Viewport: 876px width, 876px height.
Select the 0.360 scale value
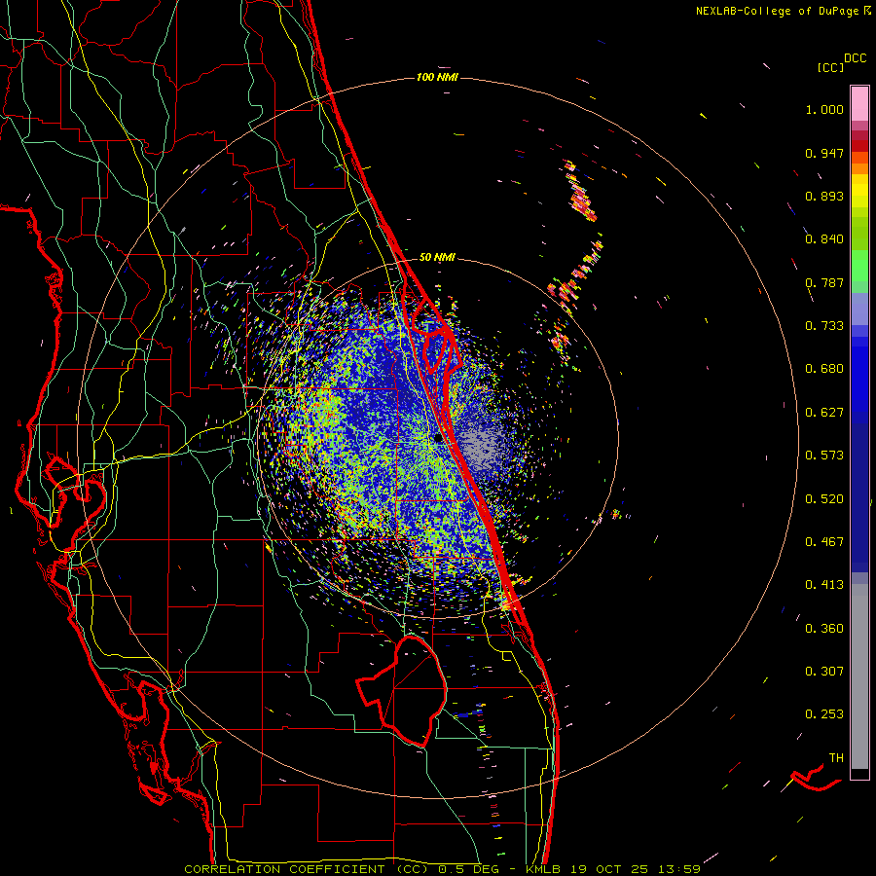(824, 629)
